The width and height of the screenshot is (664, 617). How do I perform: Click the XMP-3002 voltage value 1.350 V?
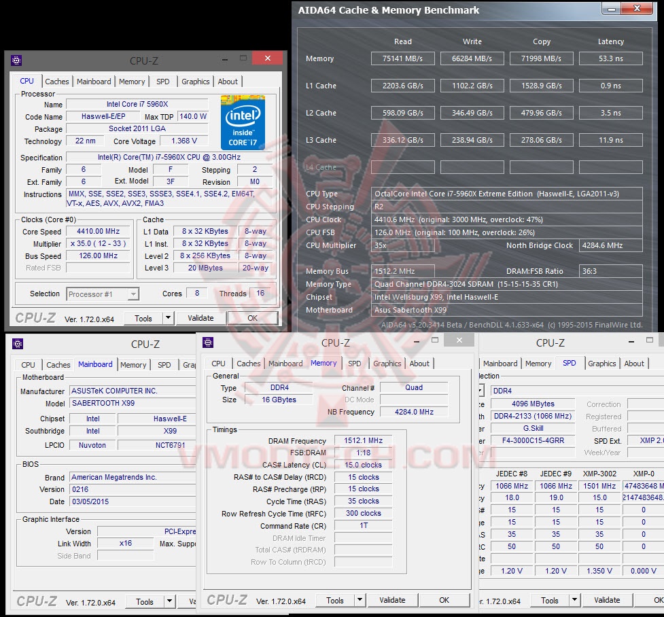pyautogui.click(x=599, y=571)
